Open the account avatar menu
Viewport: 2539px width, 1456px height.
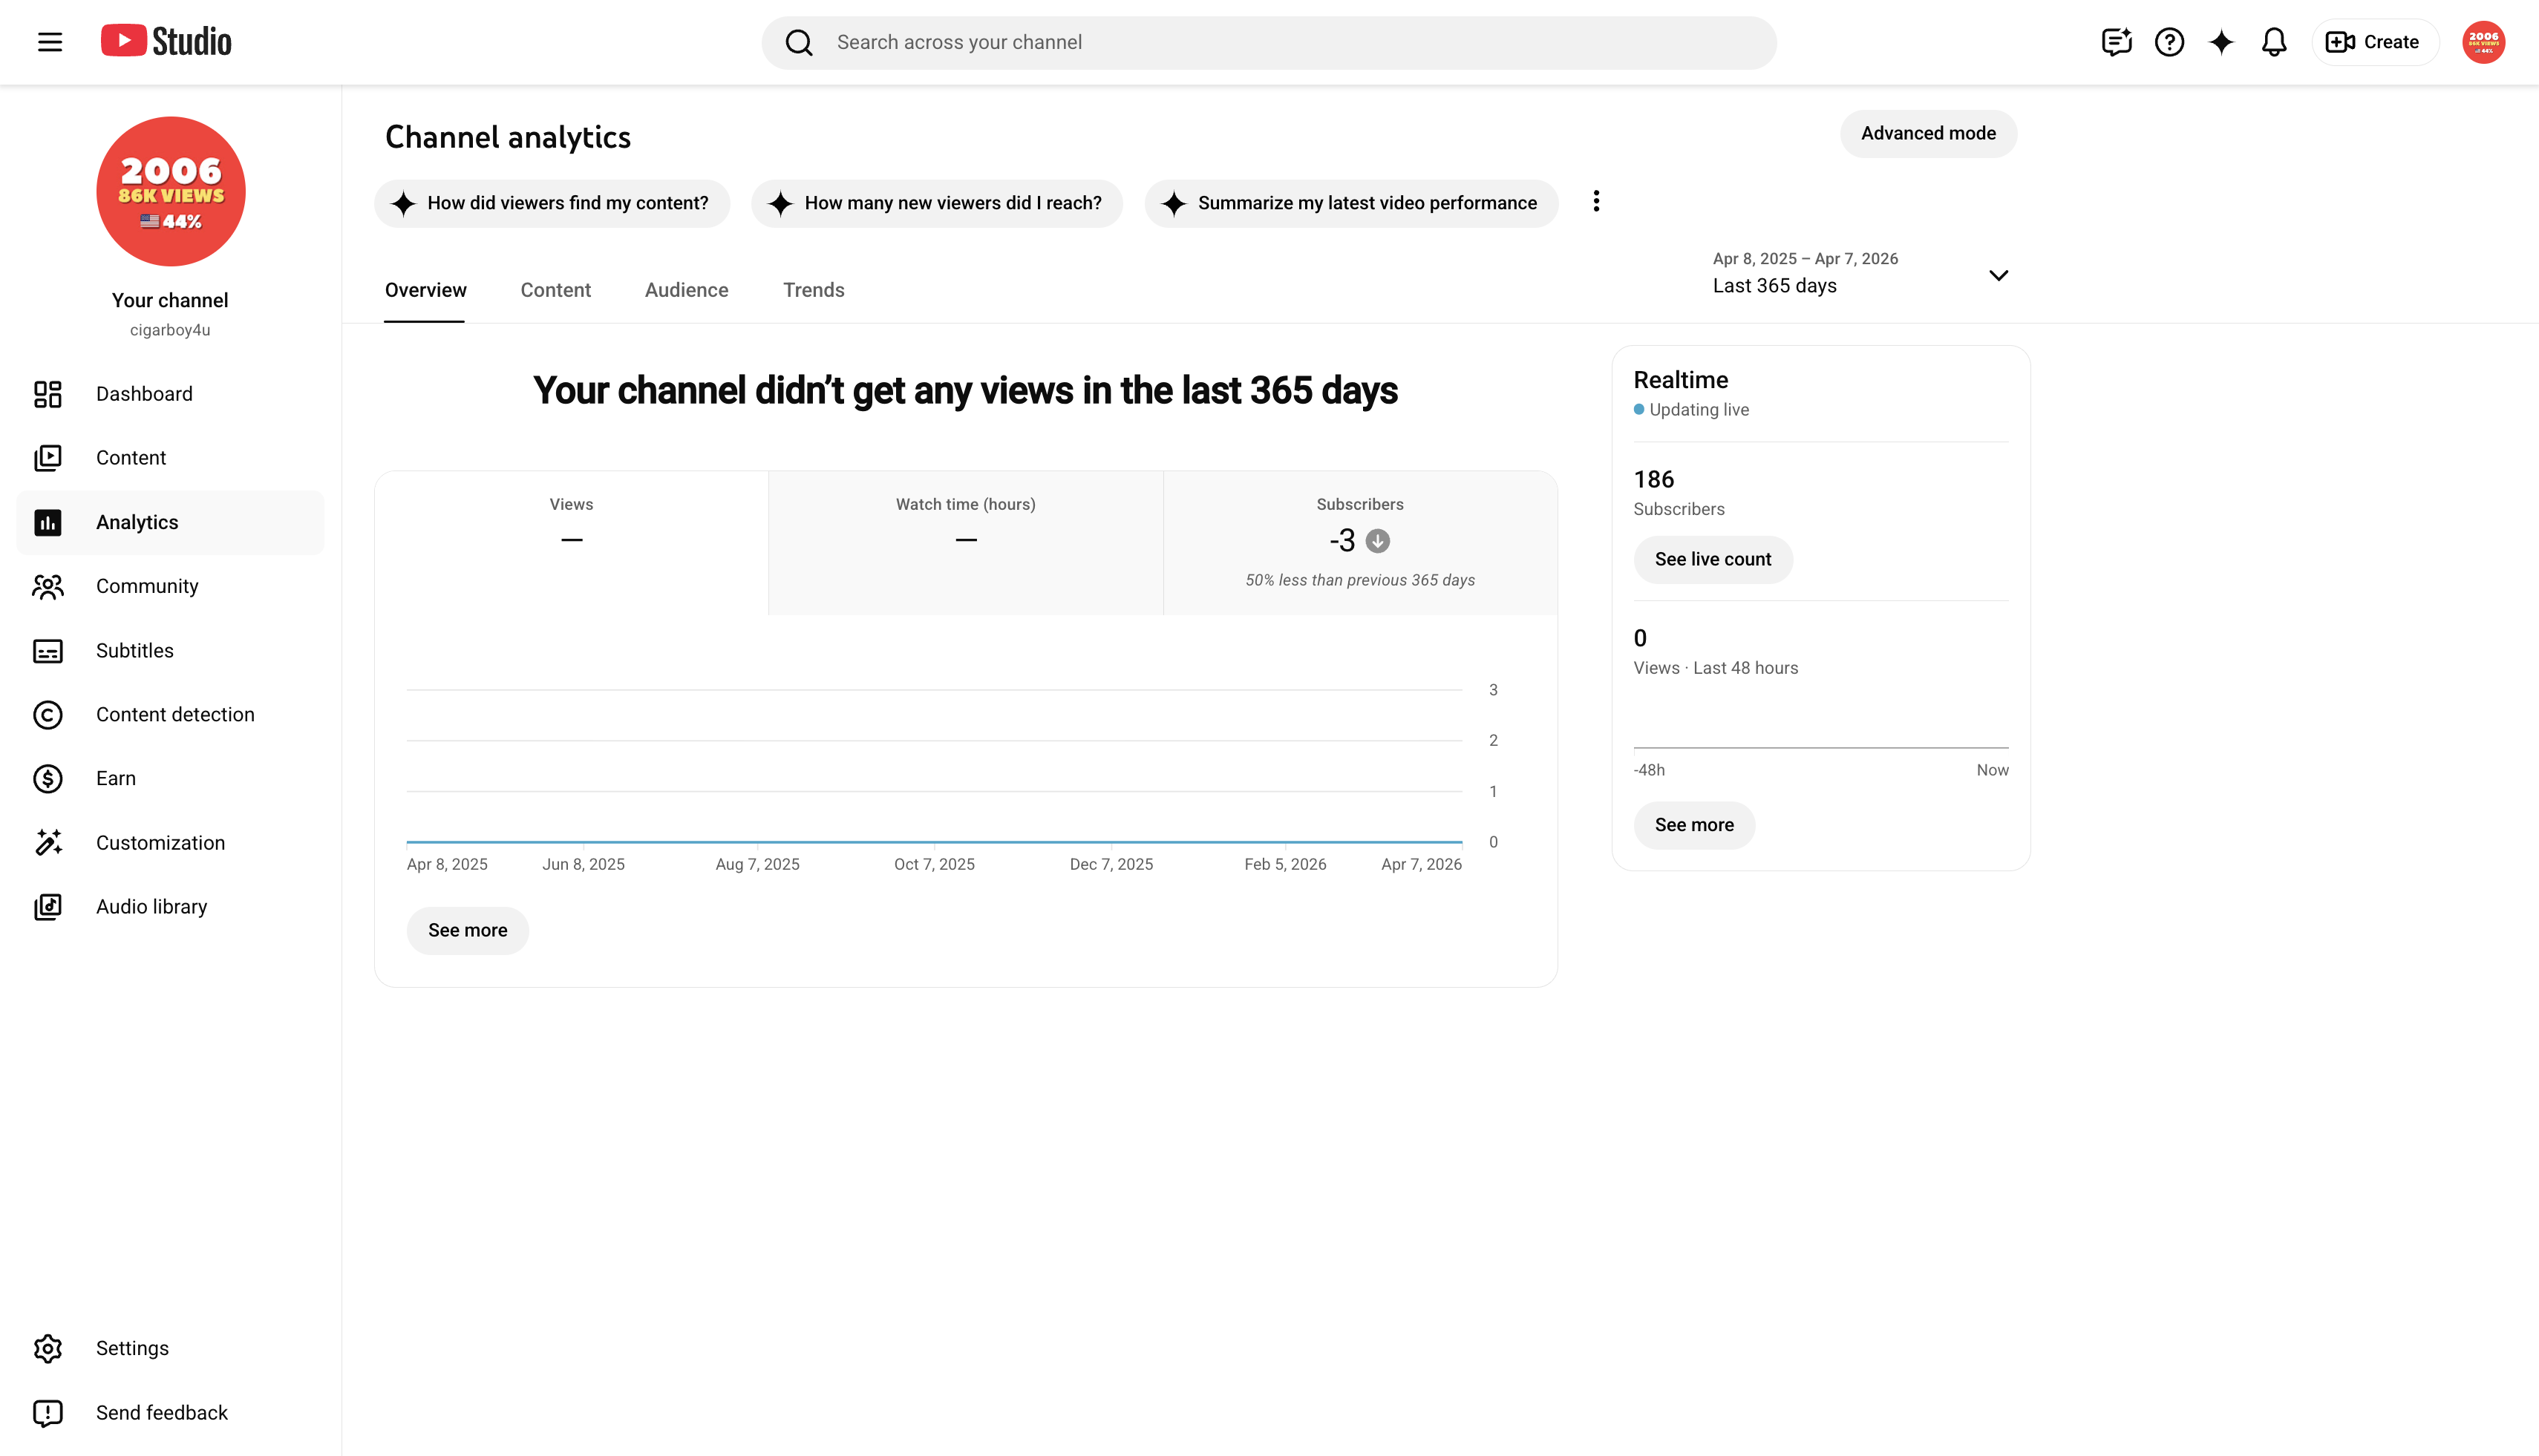[x=2483, y=42]
